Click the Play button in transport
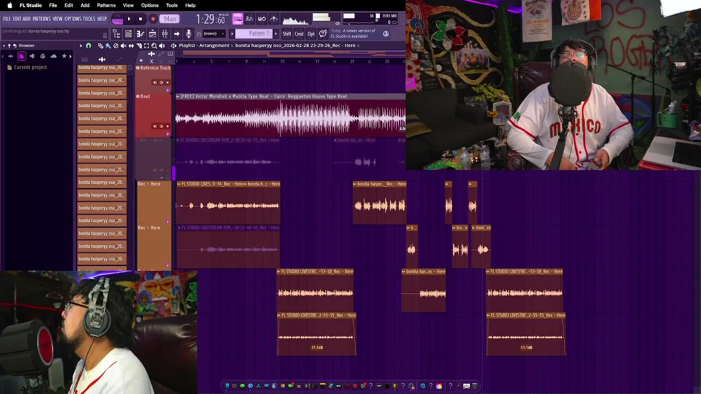The height and width of the screenshot is (394, 701). point(129,19)
